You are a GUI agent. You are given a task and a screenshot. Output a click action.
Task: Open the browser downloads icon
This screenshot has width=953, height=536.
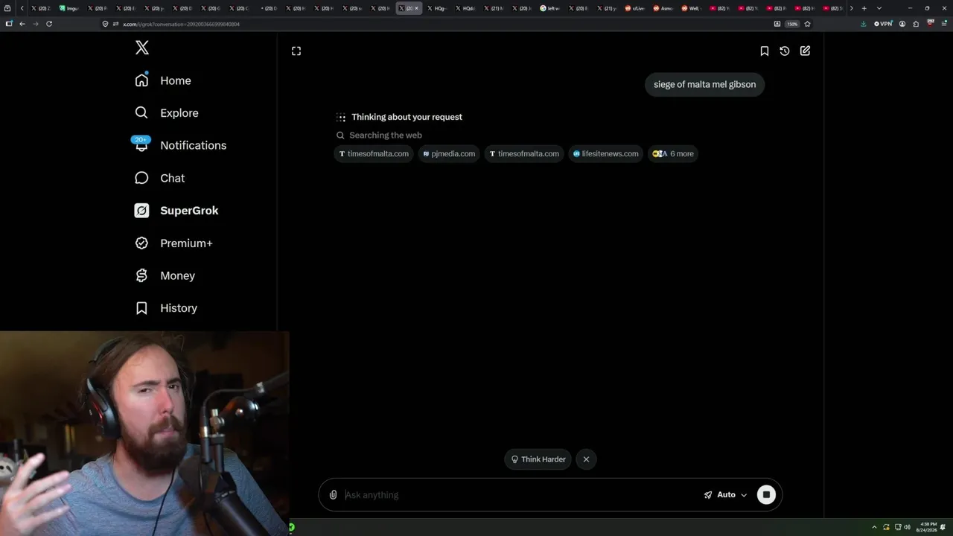coord(863,24)
